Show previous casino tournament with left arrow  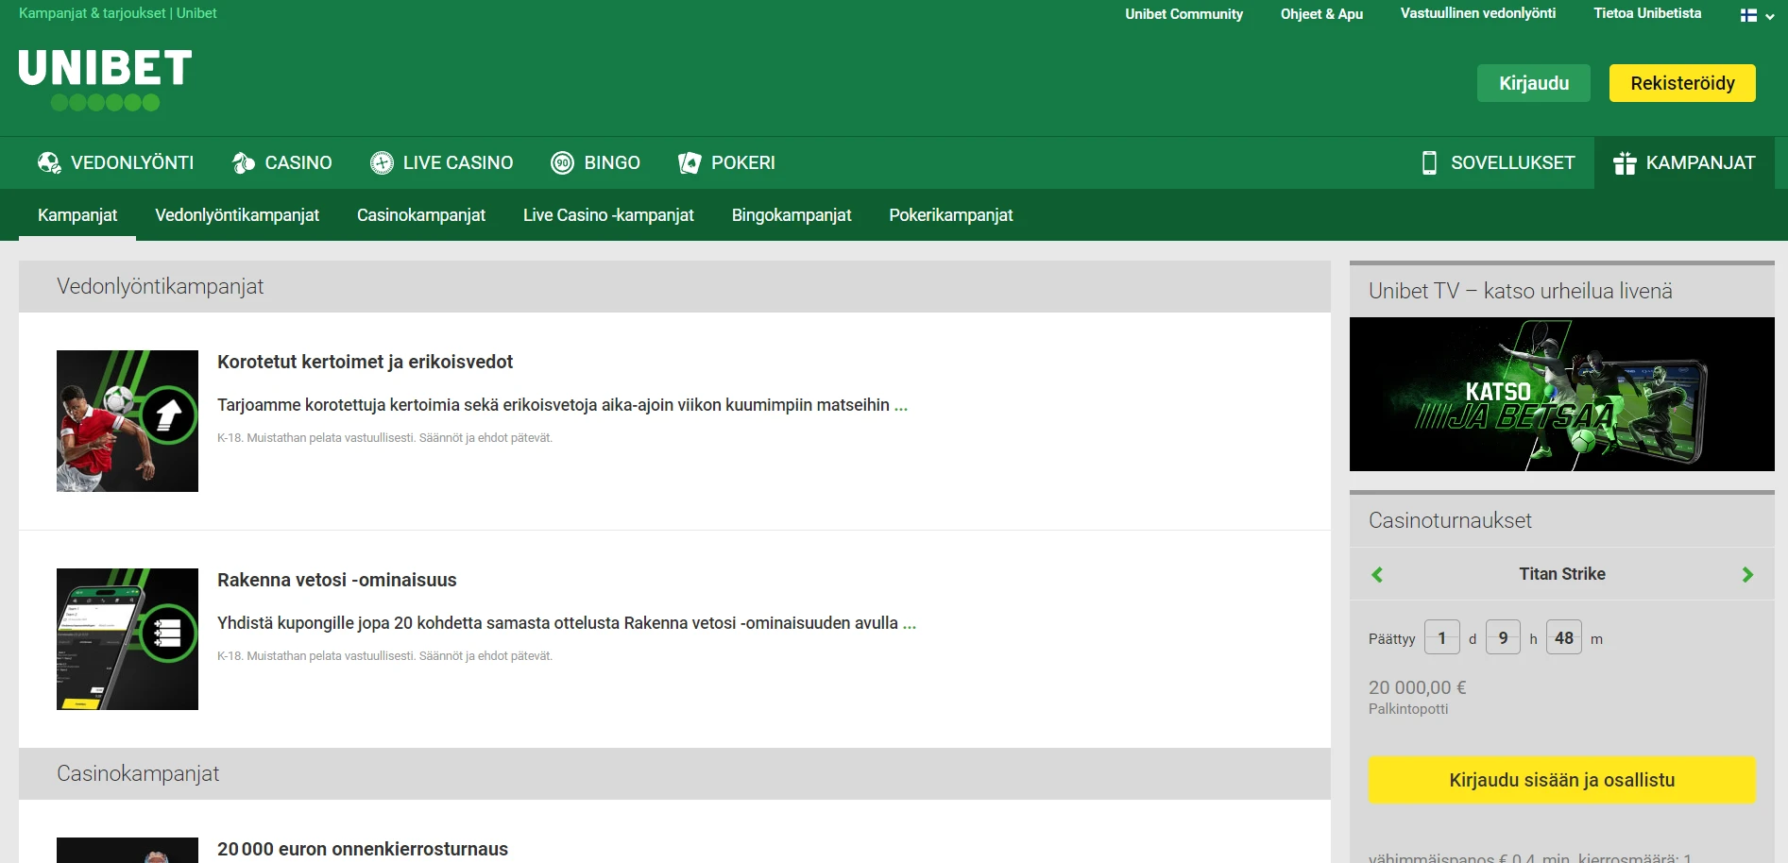coord(1377,574)
